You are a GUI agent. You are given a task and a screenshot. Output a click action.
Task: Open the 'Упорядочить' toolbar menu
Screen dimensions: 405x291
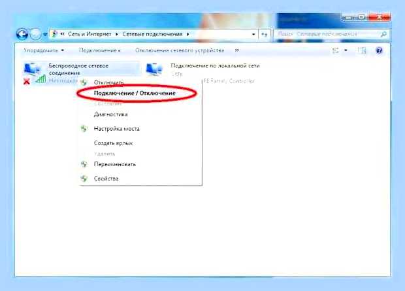44,50
